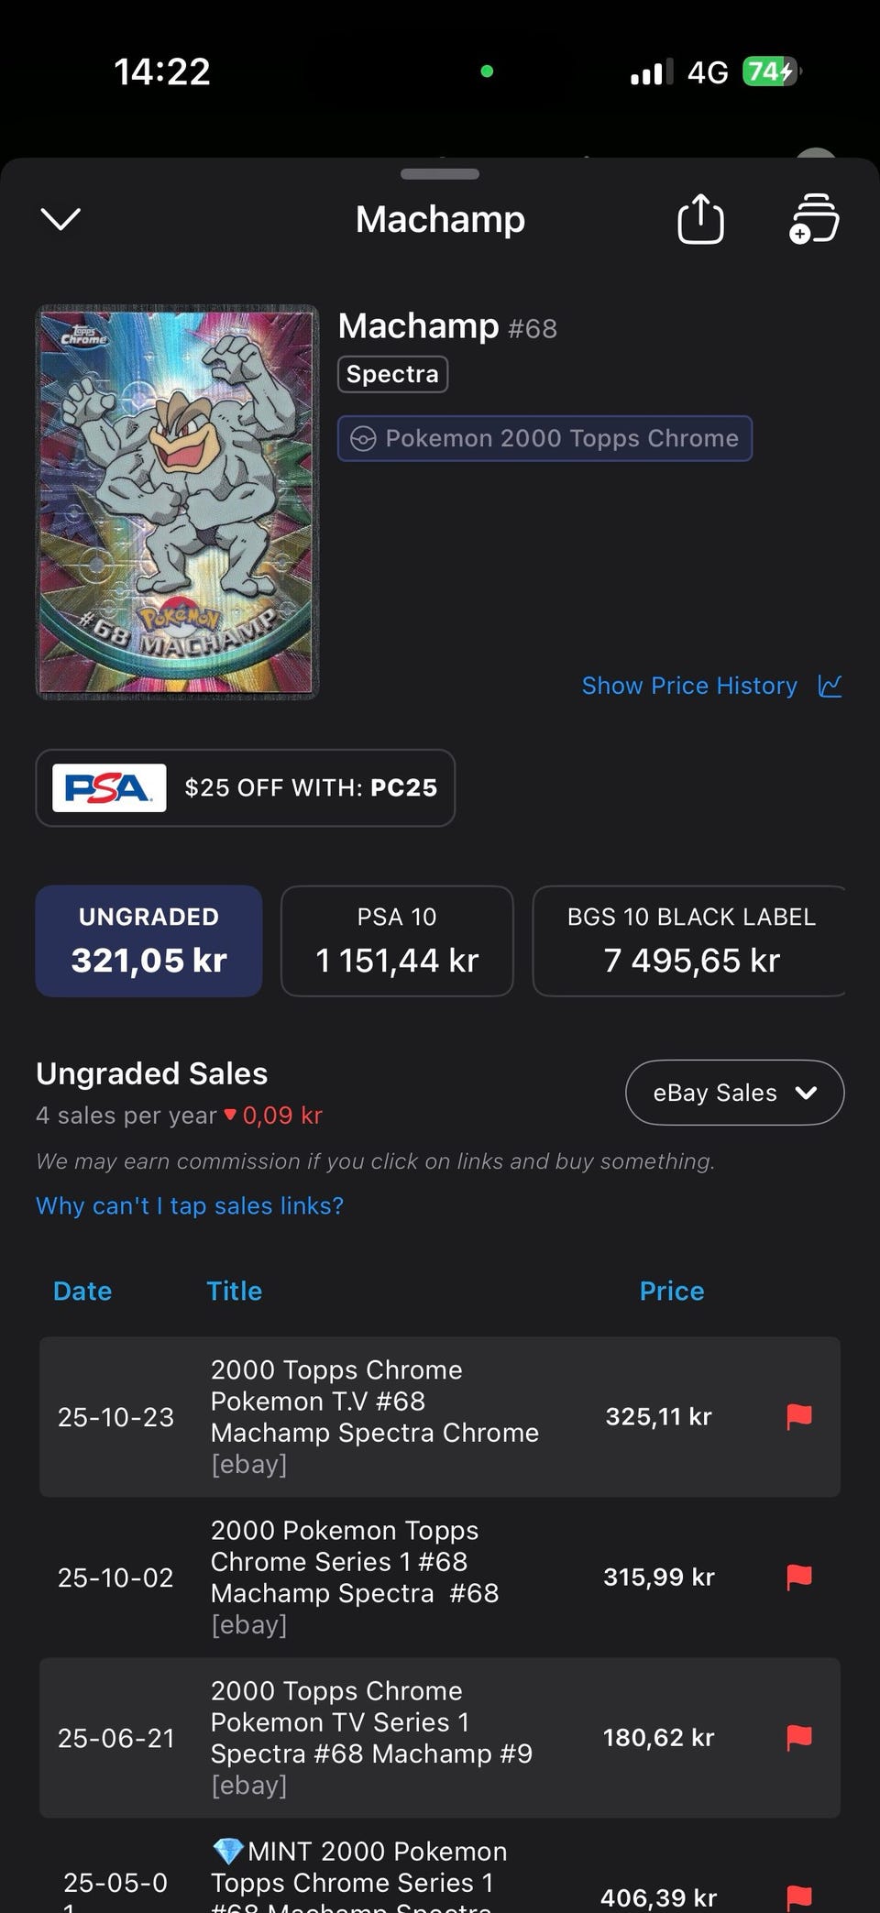Tap the Machamp card thumbnail image

[177, 502]
